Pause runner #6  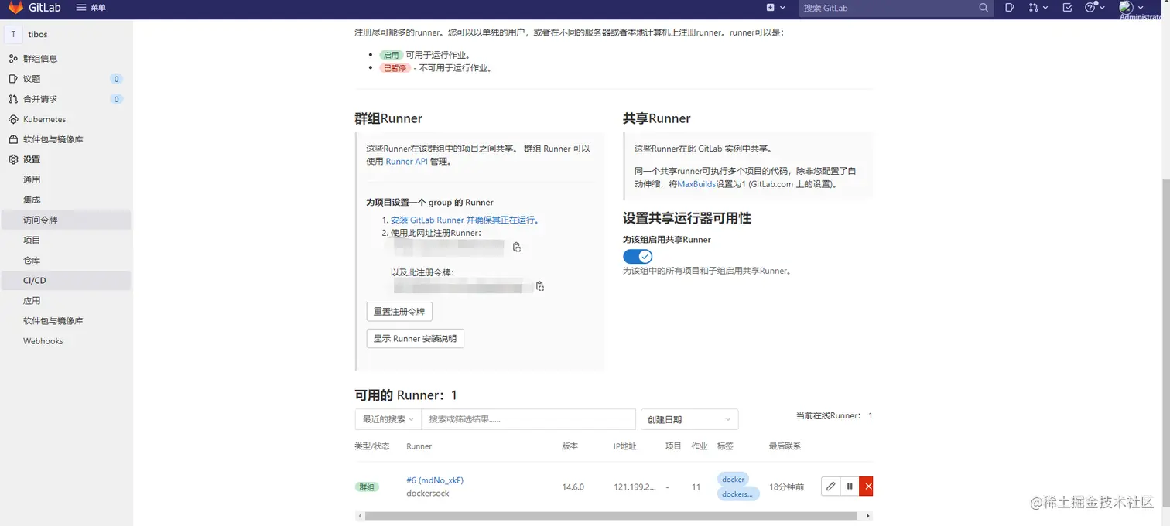point(850,487)
